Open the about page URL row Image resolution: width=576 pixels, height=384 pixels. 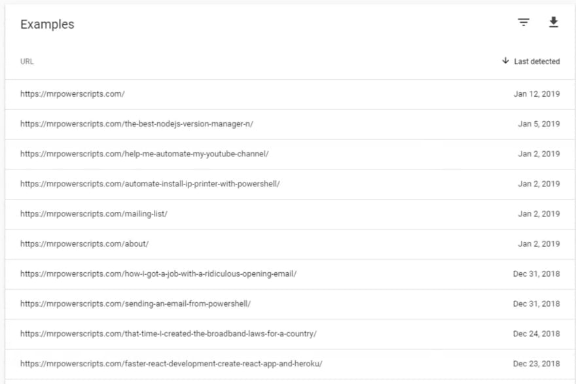290,245
